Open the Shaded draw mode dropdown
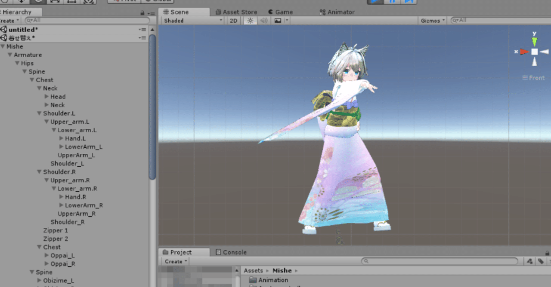The image size is (551, 287). (192, 20)
